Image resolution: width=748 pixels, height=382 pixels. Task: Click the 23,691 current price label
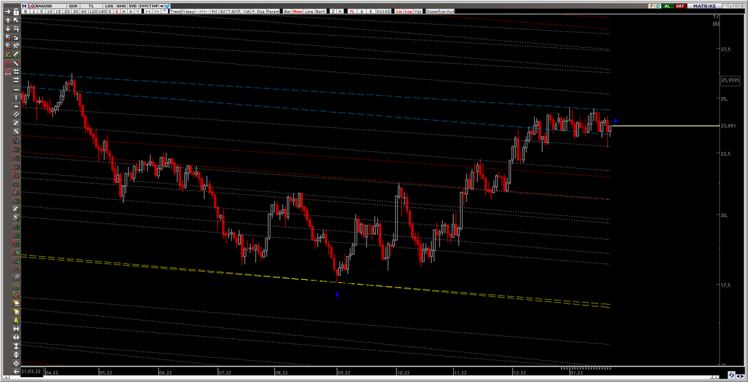[x=728, y=126]
